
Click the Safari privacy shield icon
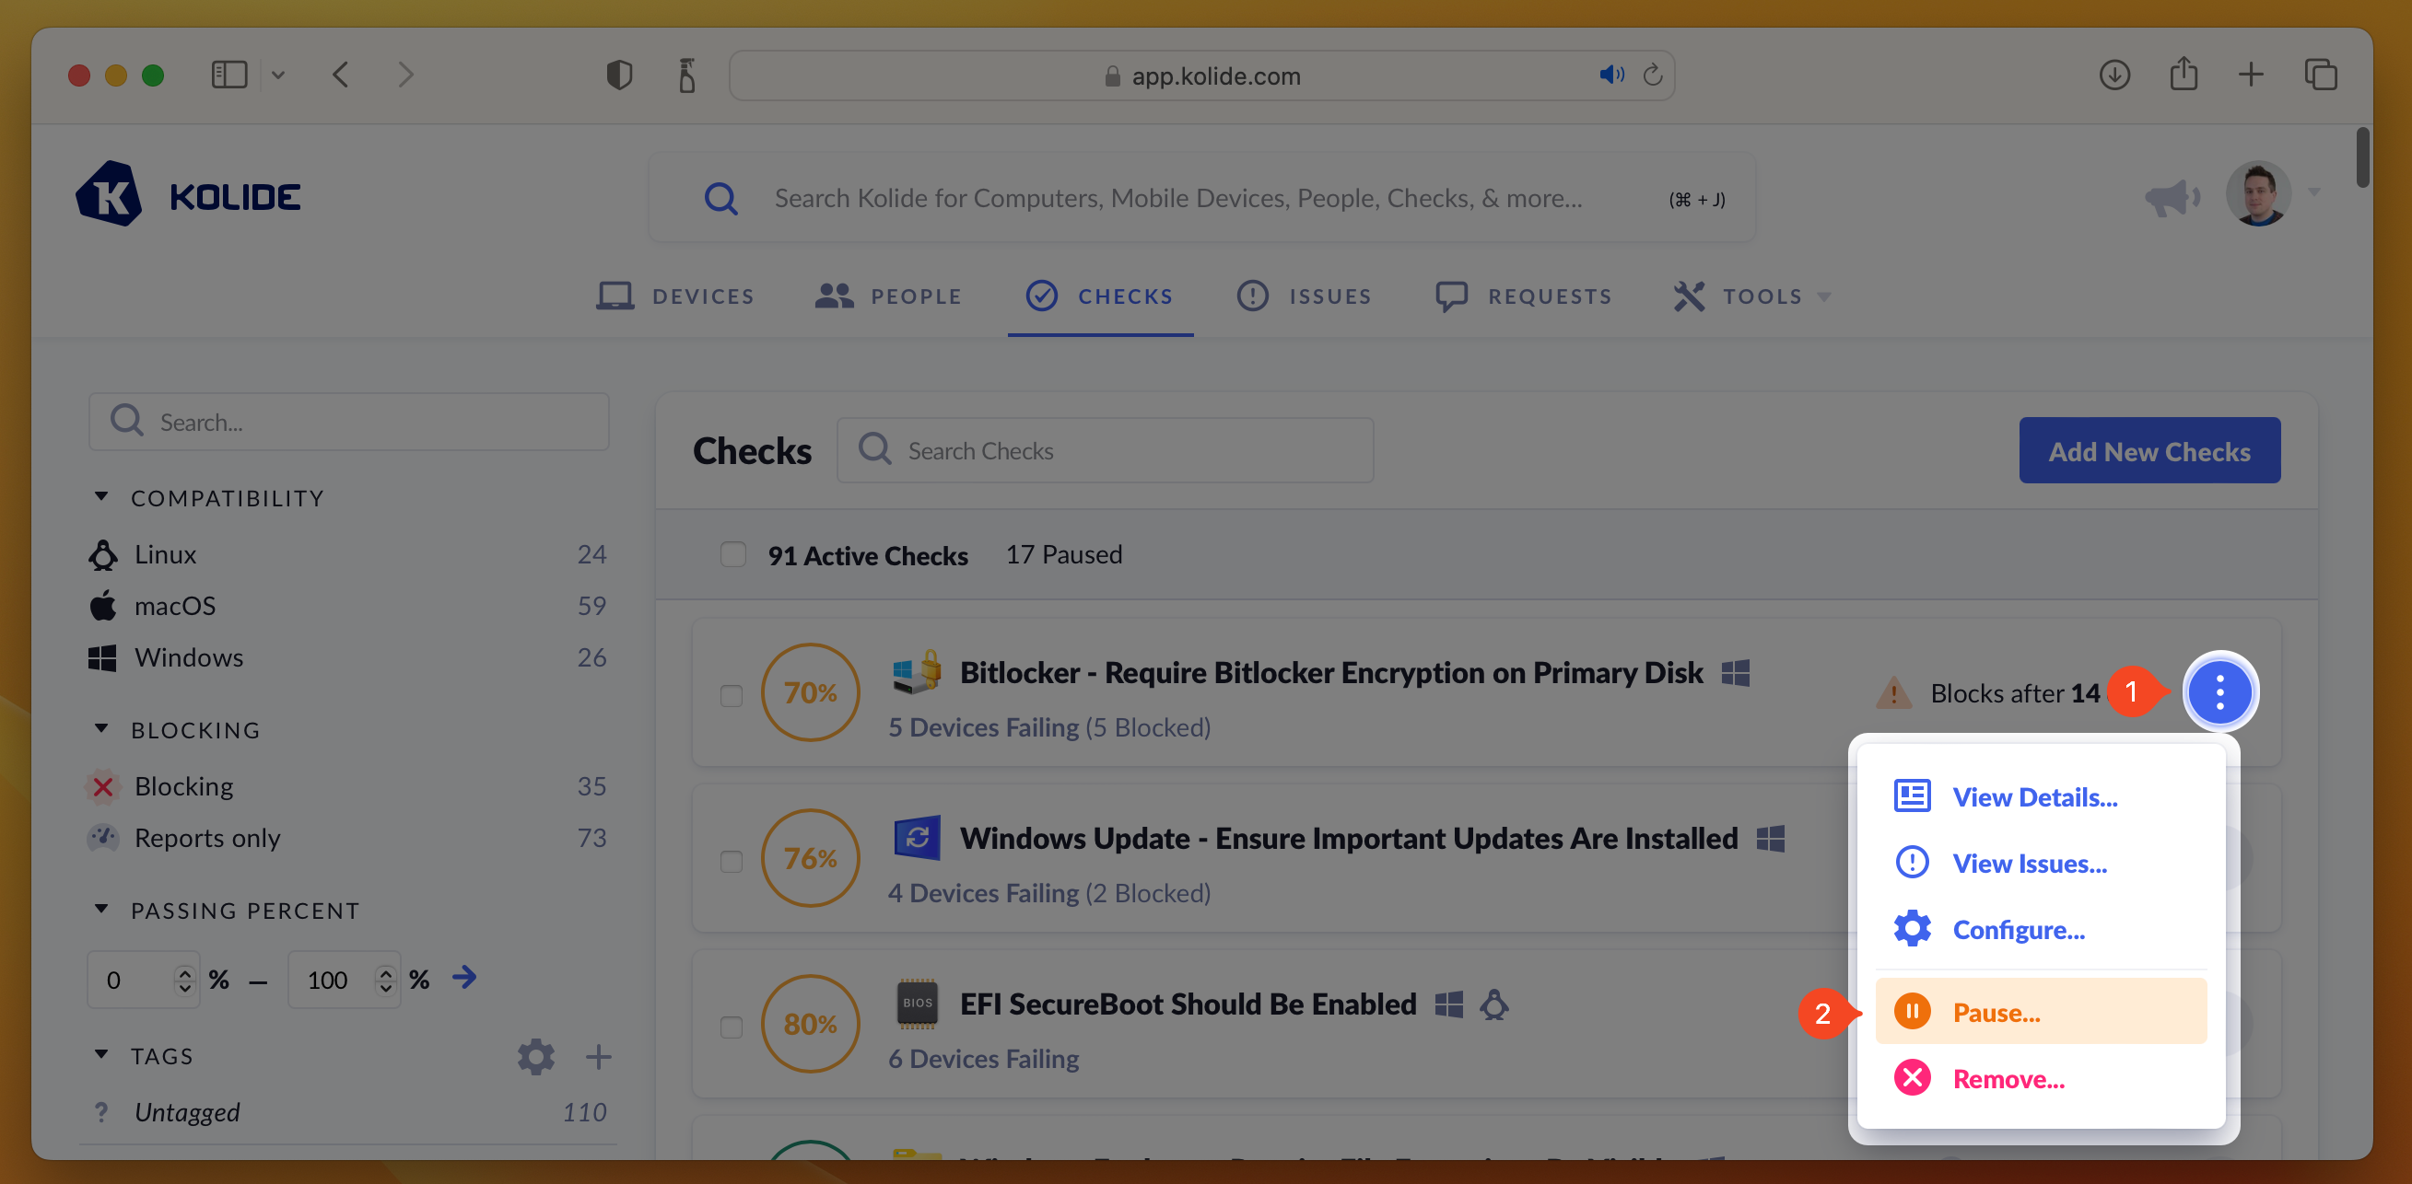click(619, 75)
